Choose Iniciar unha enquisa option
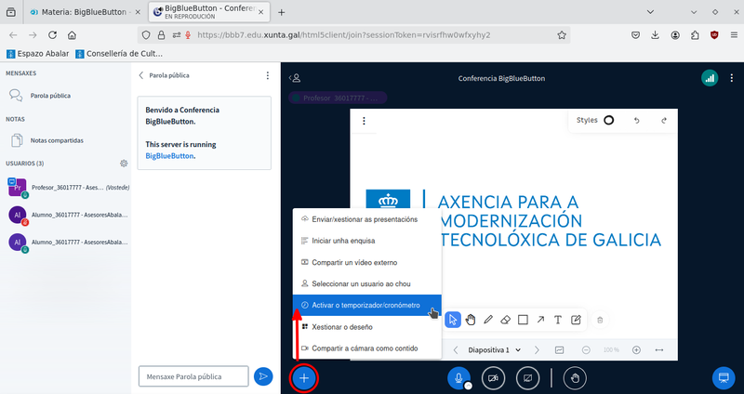Screen dimensions: 744x394 click(343, 241)
